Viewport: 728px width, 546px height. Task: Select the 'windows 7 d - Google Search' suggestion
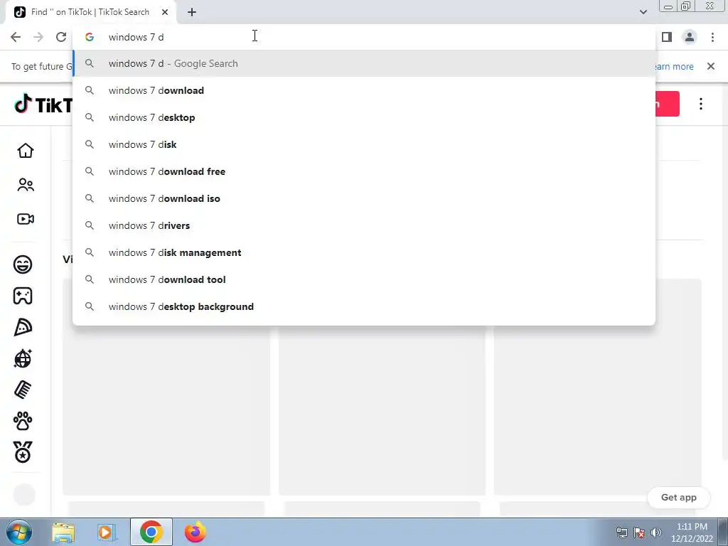[x=364, y=63]
